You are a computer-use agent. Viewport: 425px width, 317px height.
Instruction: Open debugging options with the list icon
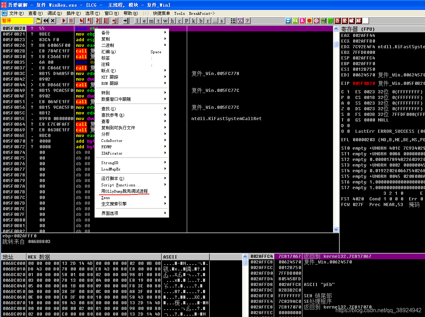click(x=233, y=21)
